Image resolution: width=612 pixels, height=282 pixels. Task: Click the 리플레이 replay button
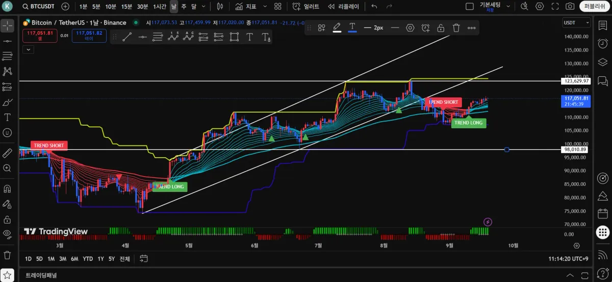pos(344,7)
